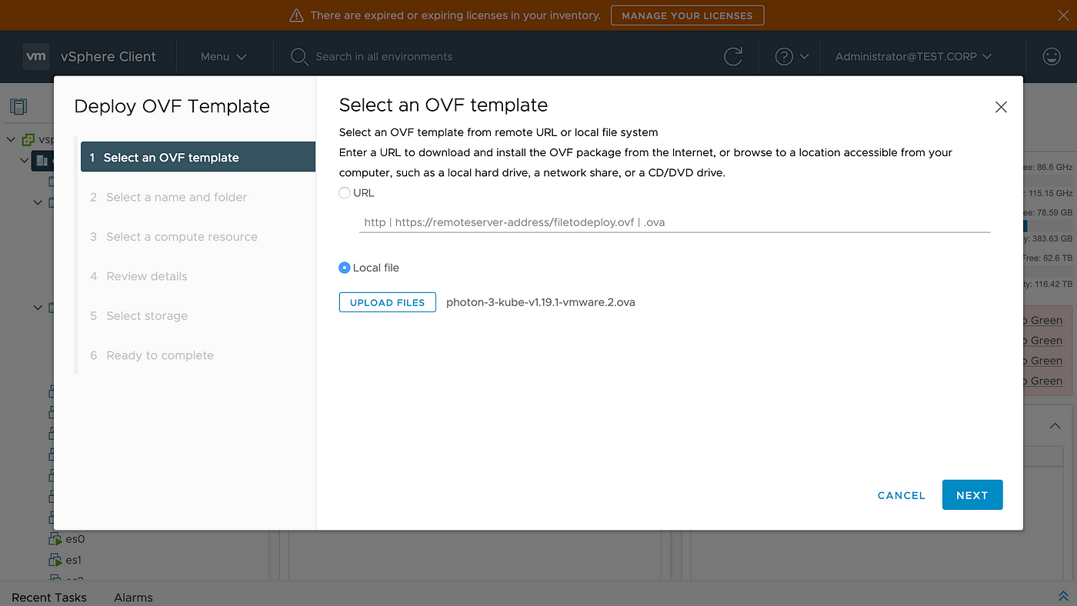1077x606 pixels.
Task: Click the search magnifier icon
Action: pos(299,57)
